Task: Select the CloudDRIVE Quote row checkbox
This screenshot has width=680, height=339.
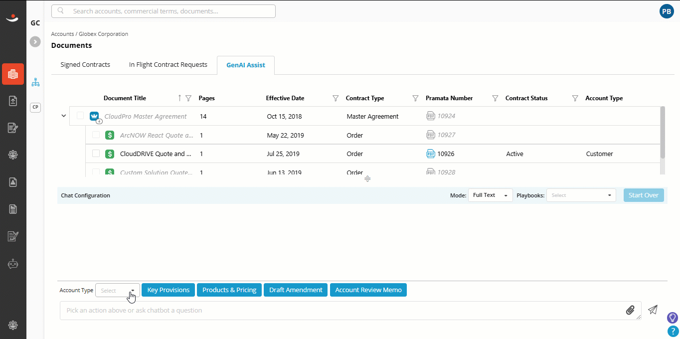Action: coord(96,154)
